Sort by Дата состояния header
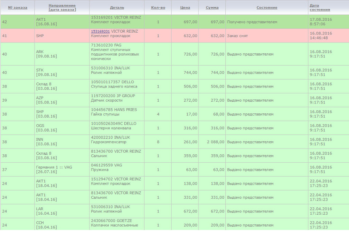This screenshot has width=349, height=231. [x=320, y=8]
